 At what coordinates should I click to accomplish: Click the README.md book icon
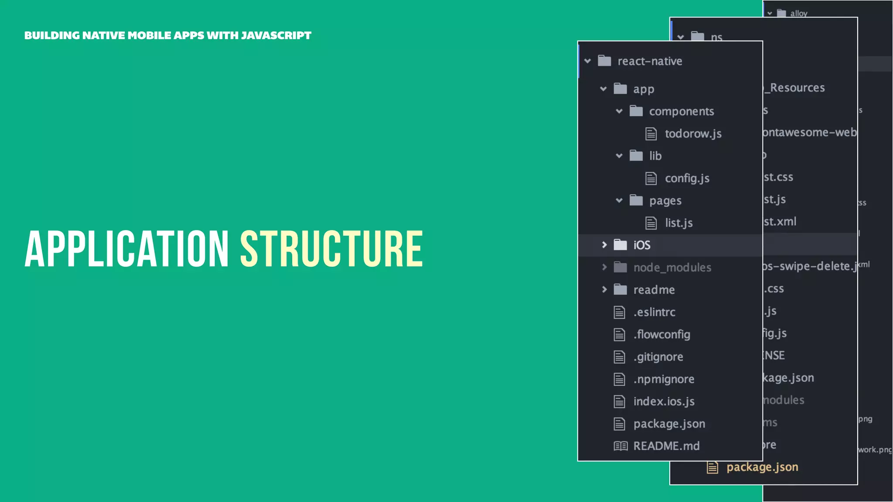coord(621,446)
